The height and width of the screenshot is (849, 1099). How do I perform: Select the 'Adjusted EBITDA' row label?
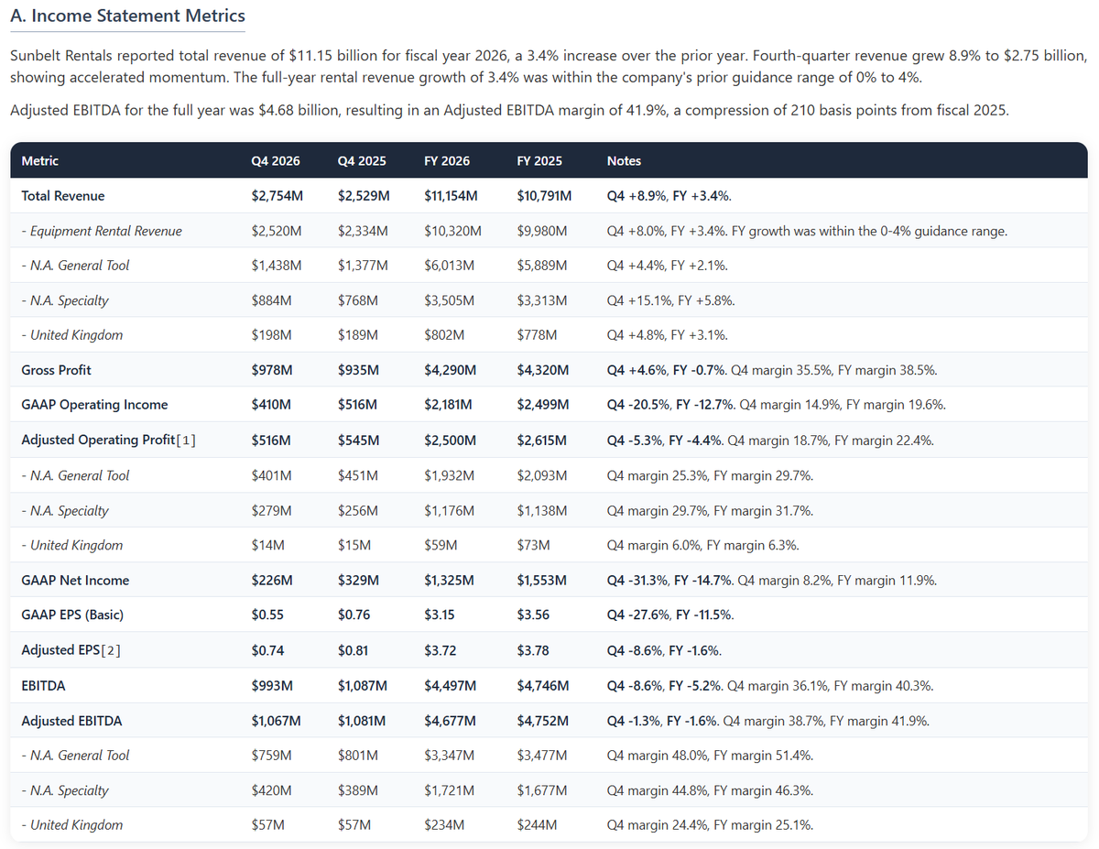[x=71, y=721]
